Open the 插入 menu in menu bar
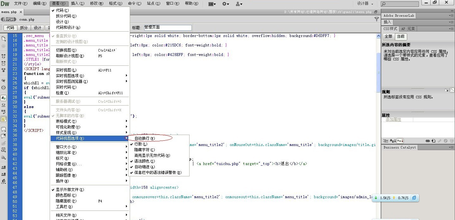 coord(78,3)
